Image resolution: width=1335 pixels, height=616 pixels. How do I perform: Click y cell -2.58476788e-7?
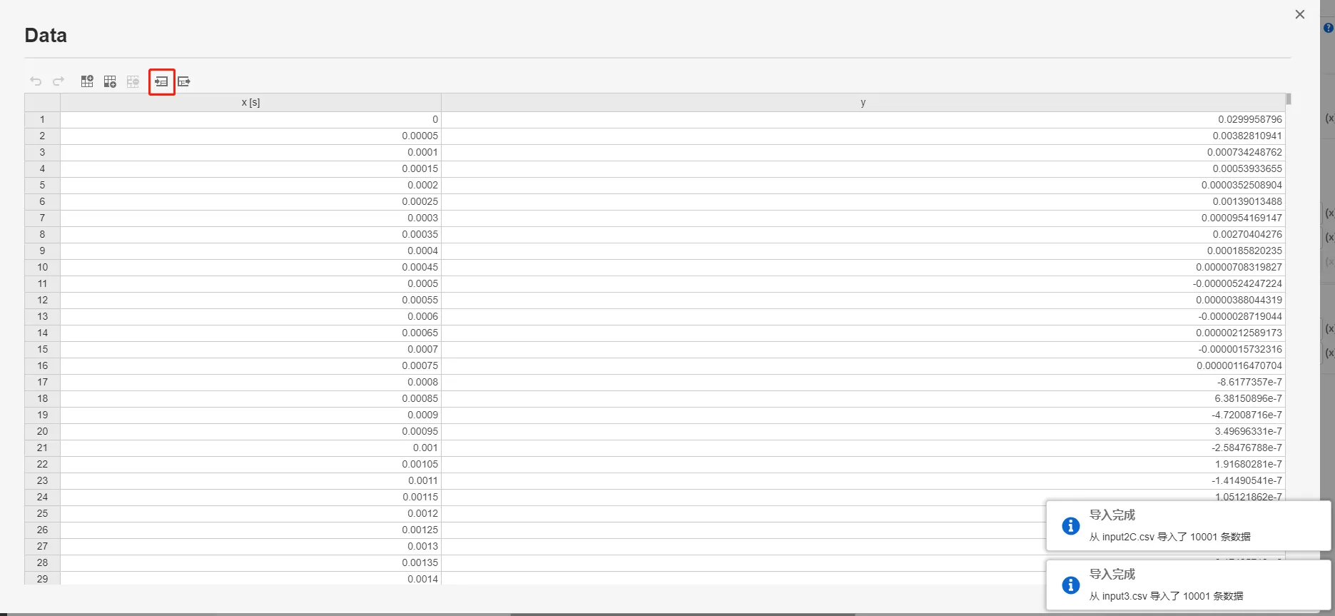[863, 448]
